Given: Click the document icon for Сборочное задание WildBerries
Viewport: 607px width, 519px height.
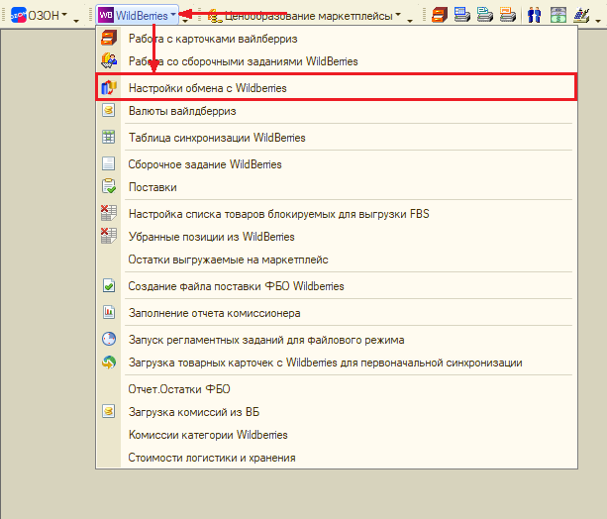Looking at the screenshot, I should (x=109, y=163).
